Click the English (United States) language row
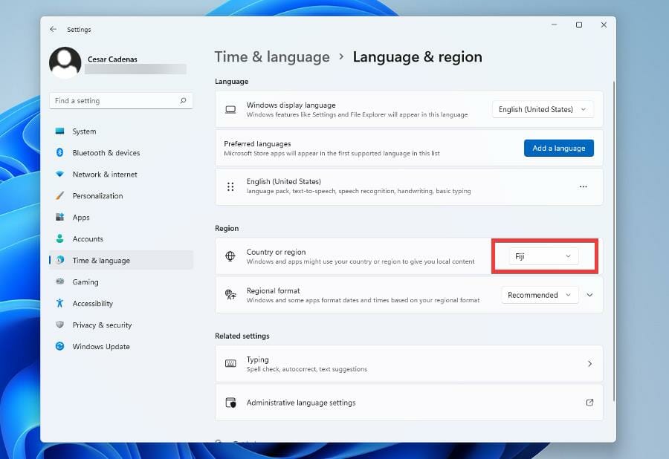This screenshot has height=459, width=669. 409,186
